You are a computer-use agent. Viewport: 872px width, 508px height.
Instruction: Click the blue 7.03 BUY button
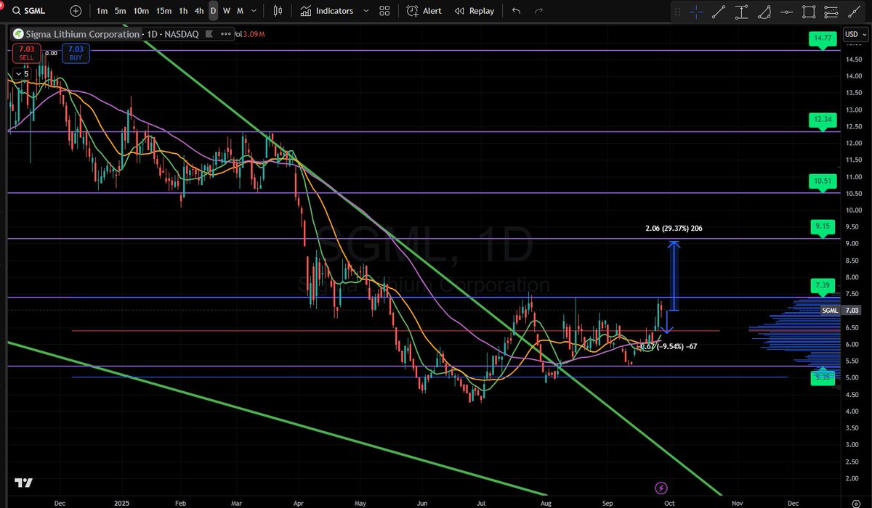point(76,53)
